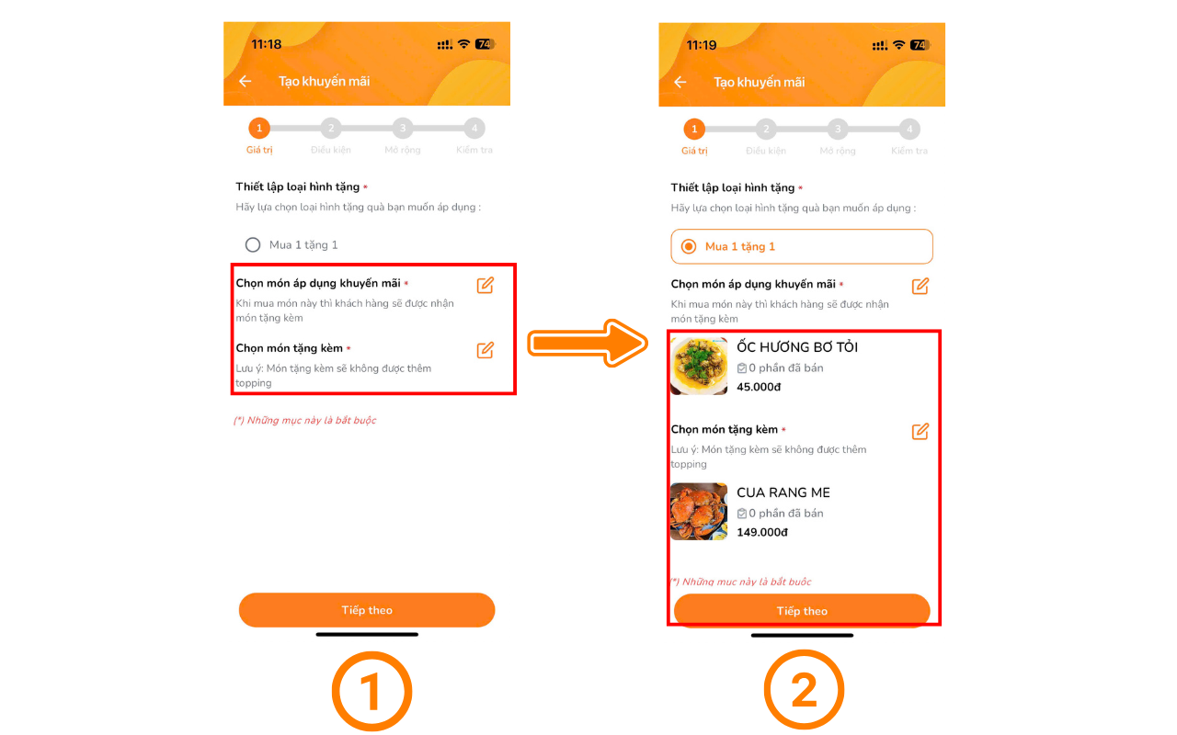
Task: Edit gift dish selection on left screen
Action: click(486, 350)
